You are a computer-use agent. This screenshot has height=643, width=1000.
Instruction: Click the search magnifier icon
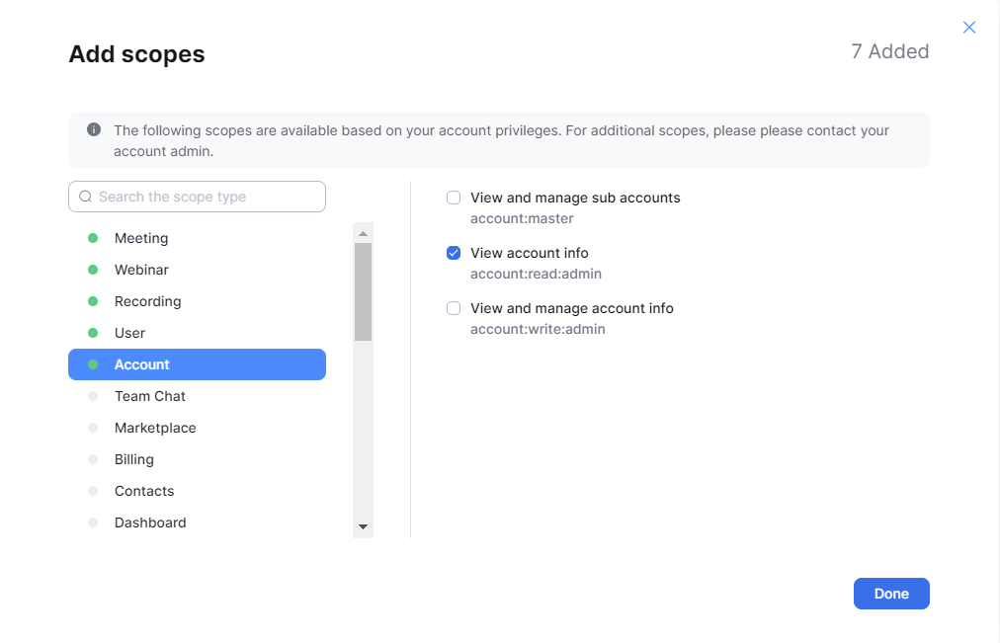[x=85, y=197]
